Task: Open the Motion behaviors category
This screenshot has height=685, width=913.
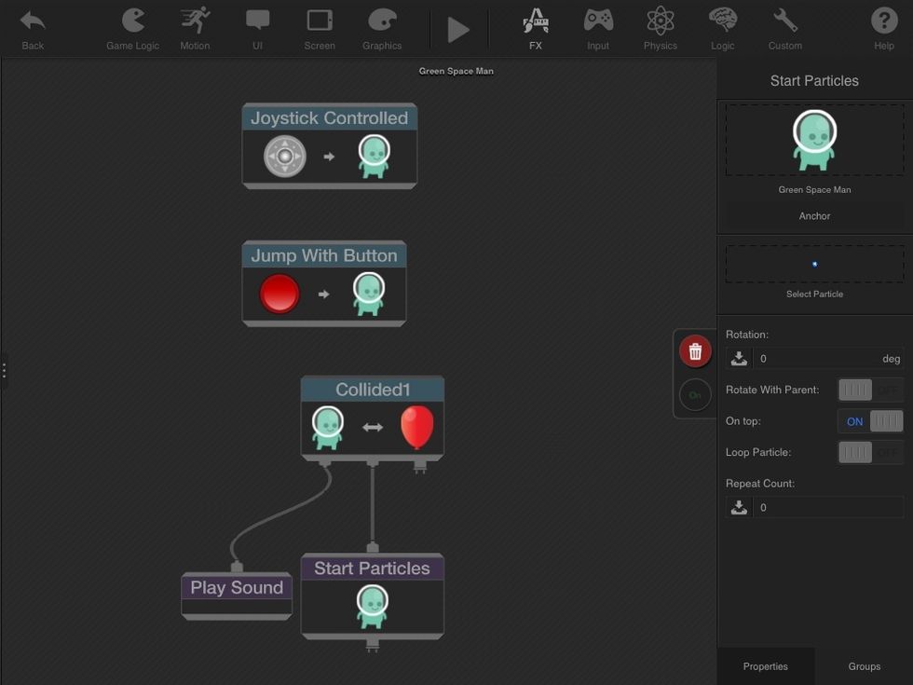Action: tap(195, 28)
